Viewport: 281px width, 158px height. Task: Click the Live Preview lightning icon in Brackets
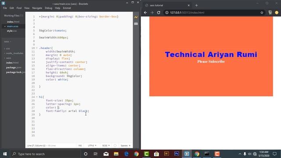tap(136, 17)
